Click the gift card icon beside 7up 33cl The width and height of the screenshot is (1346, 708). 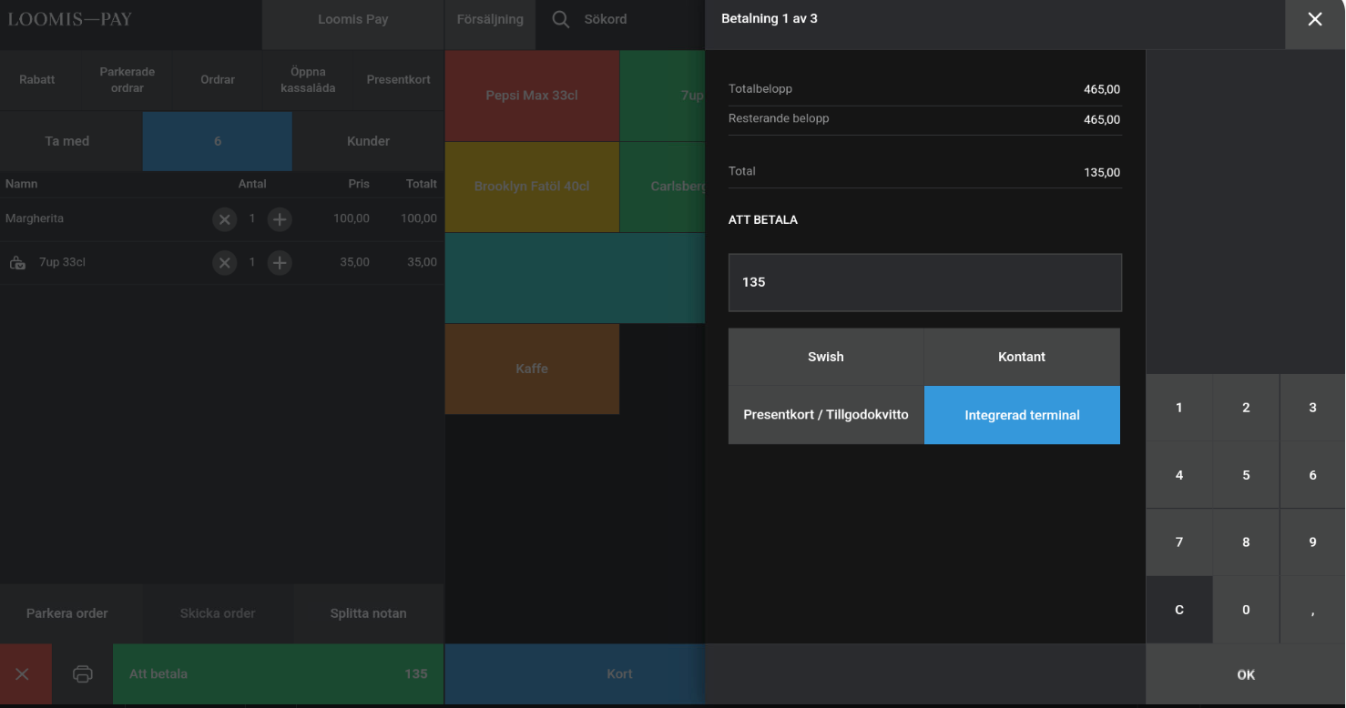point(17,263)
